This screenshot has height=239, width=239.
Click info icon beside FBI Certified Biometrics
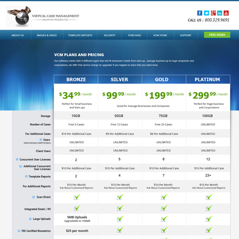click(x=19, y=231)
